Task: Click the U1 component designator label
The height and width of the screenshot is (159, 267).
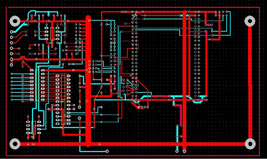Action: [x=62, y=127]
